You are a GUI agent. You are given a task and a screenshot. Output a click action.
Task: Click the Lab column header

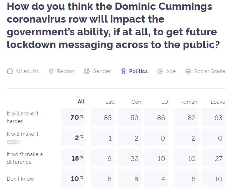click(x=110, y=102)
